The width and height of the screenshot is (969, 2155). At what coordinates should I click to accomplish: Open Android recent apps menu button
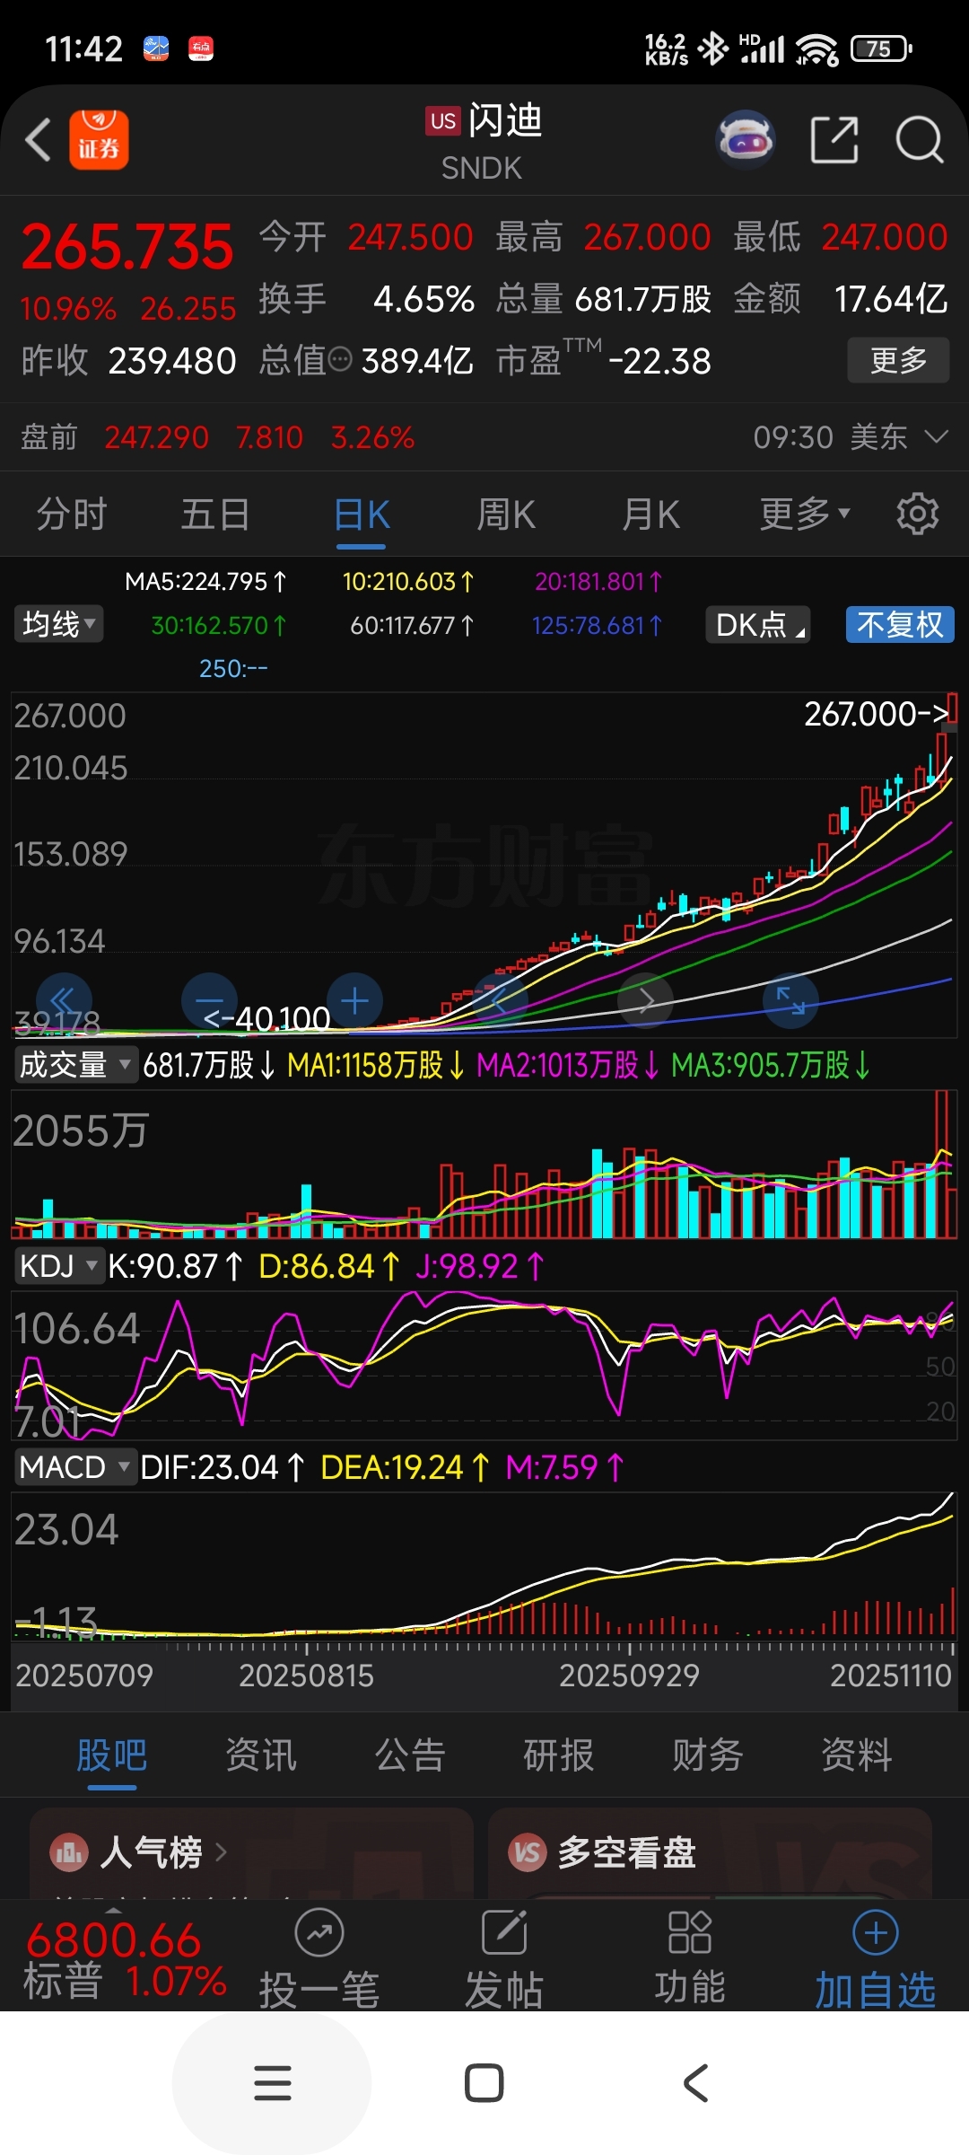[272, 2083]
